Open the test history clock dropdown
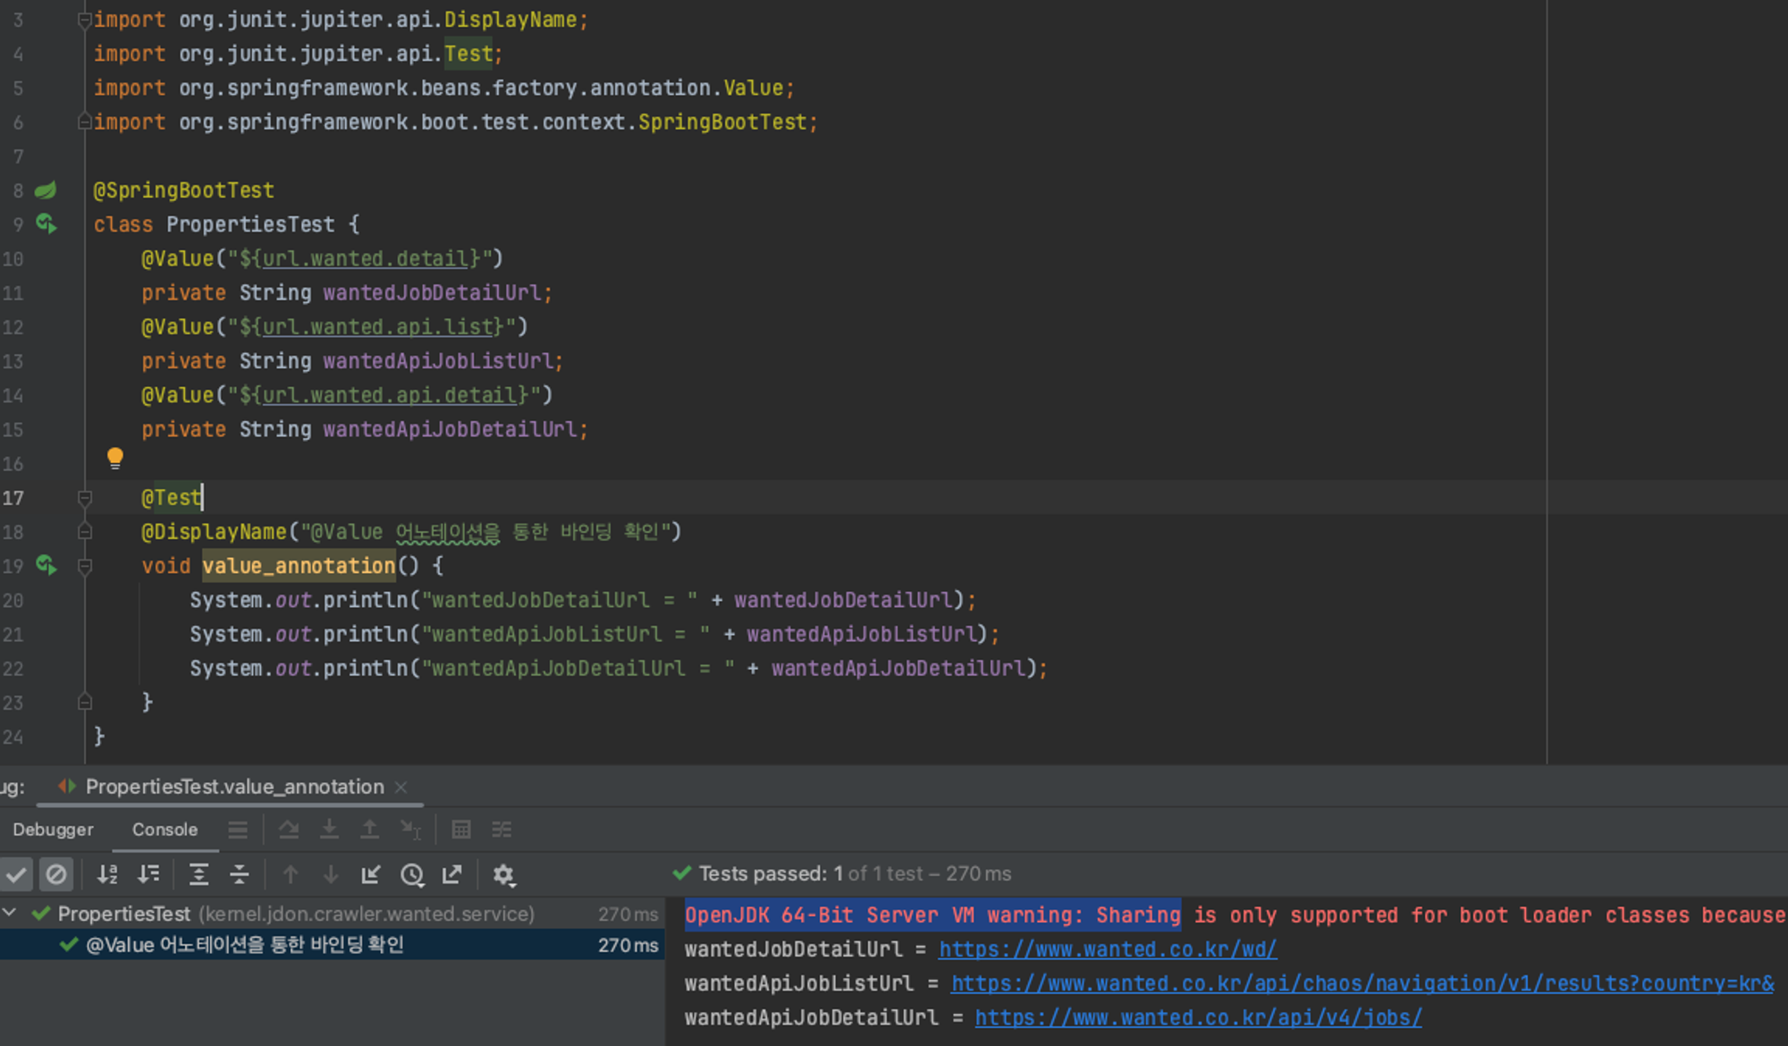1788x1046 pixels. (x=411, y=874)
